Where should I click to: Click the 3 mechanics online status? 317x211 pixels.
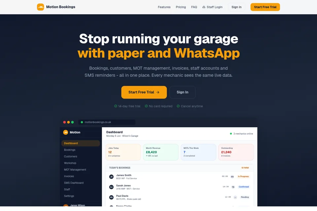point(241,134)
